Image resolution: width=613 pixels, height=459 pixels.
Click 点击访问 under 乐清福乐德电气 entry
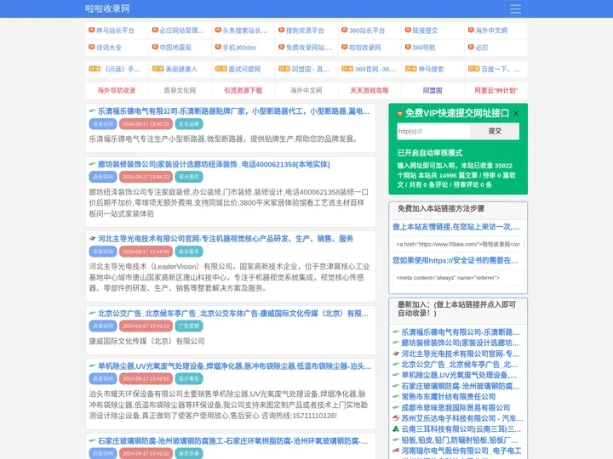[x=103, y=124]
